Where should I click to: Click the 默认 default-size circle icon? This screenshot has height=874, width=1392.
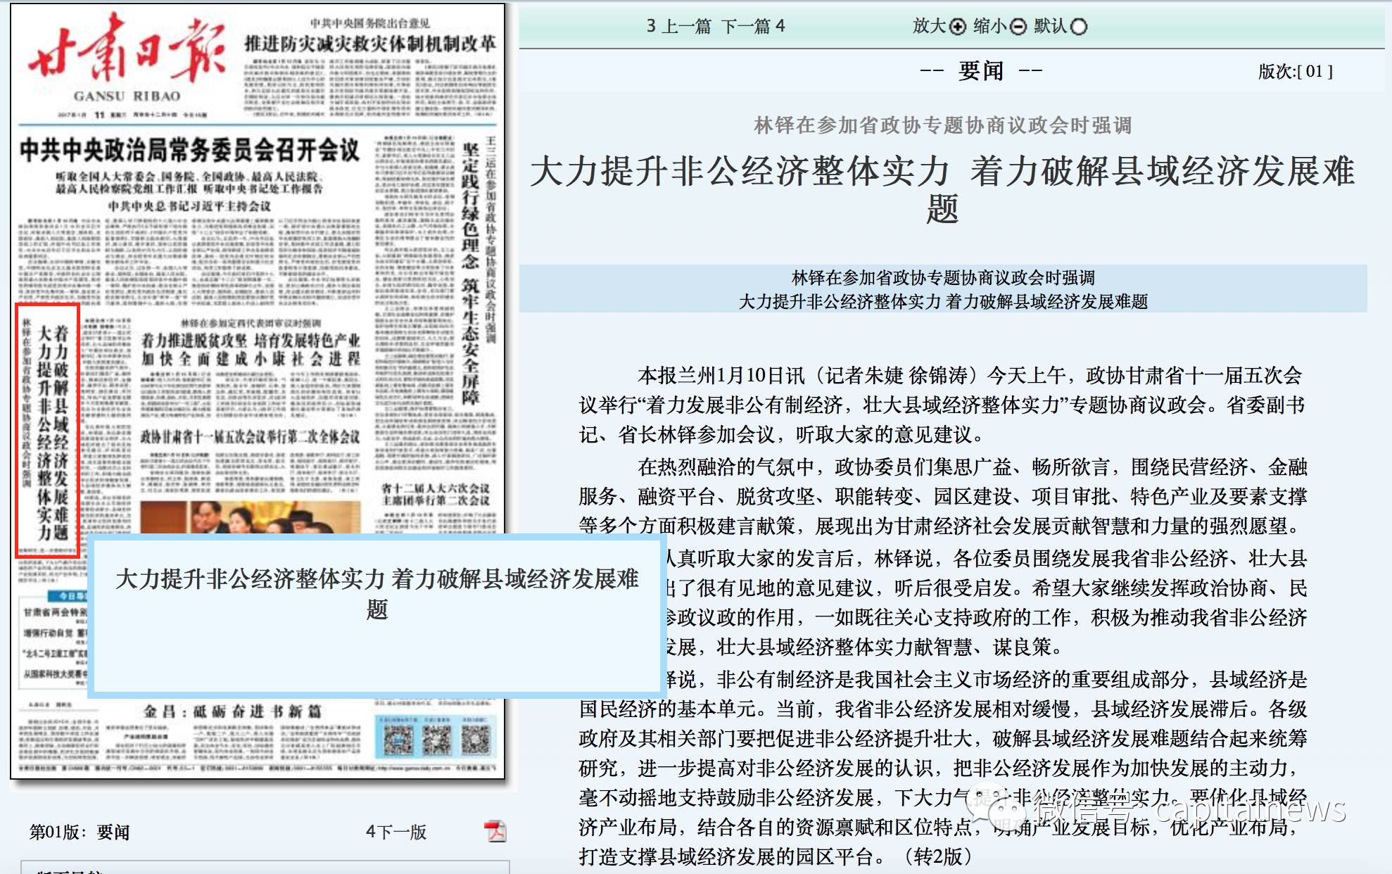point(1078,27)
